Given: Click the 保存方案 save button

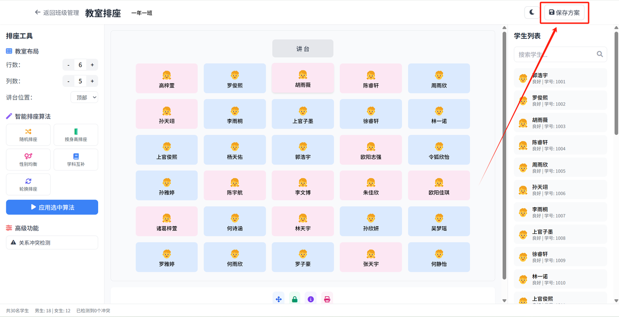Looking at the screenshot, I should click(564, 13).
